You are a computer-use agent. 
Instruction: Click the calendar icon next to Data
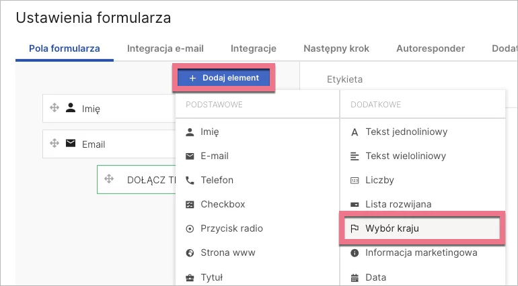coord(355,277)
